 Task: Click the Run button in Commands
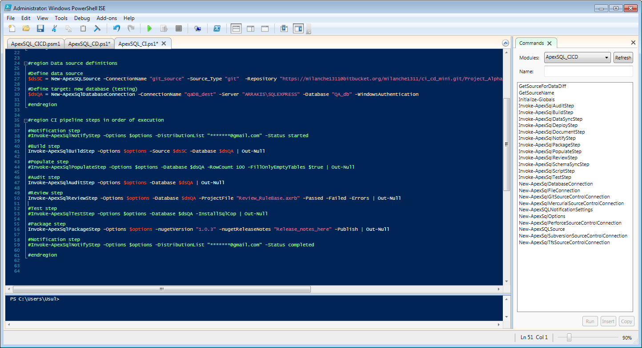tap(590, 321)
